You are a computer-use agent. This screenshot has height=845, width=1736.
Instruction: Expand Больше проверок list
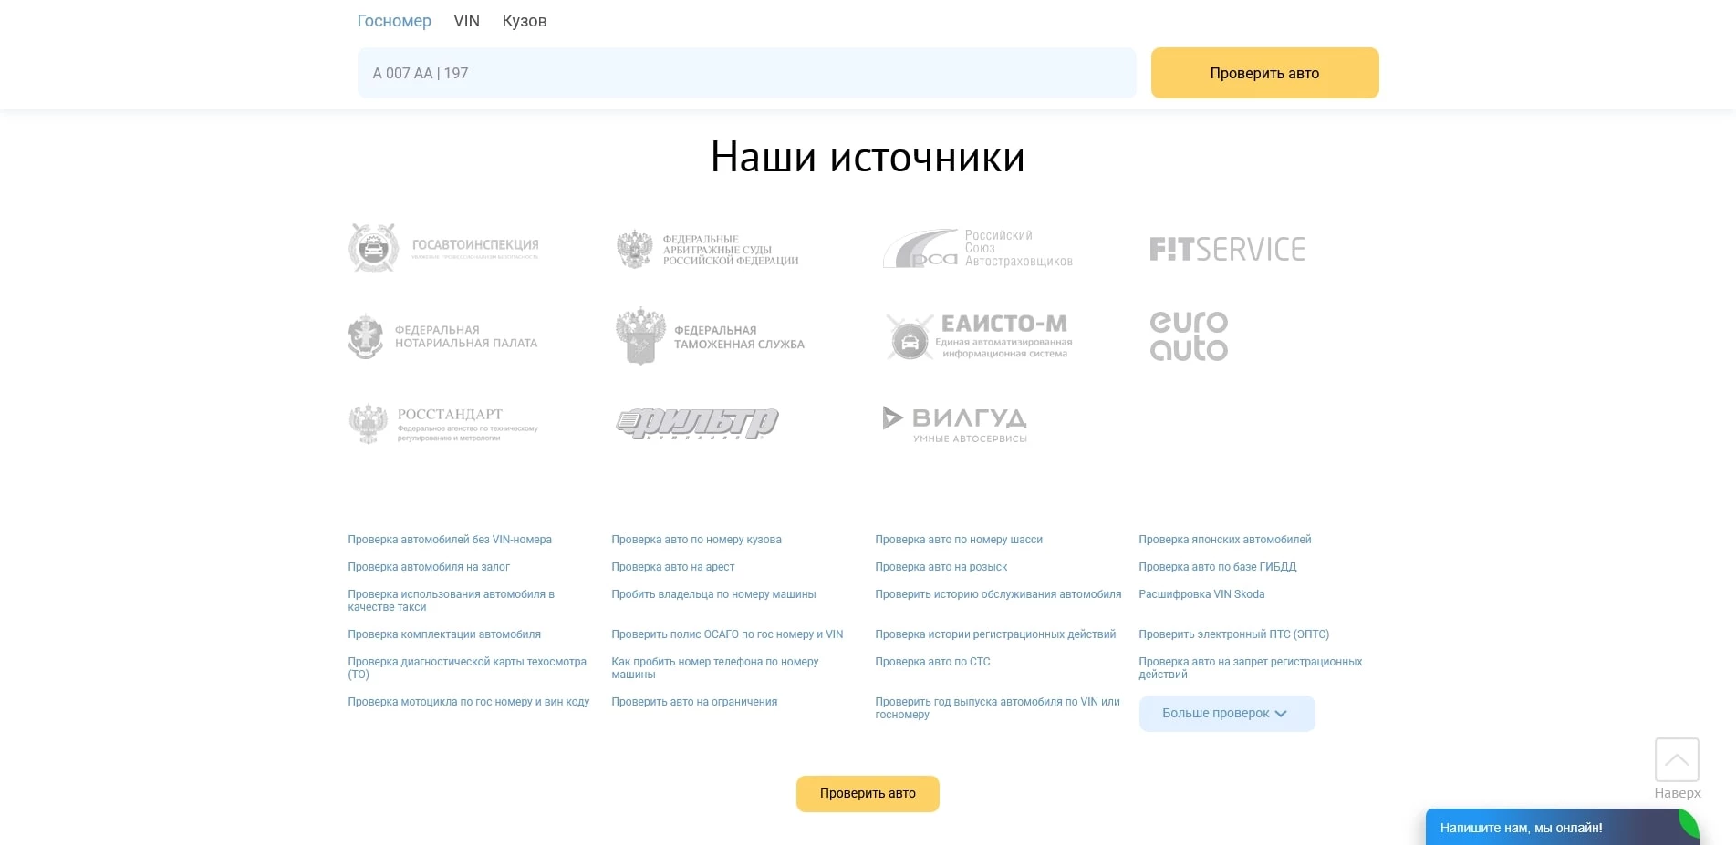[1226, 713]
